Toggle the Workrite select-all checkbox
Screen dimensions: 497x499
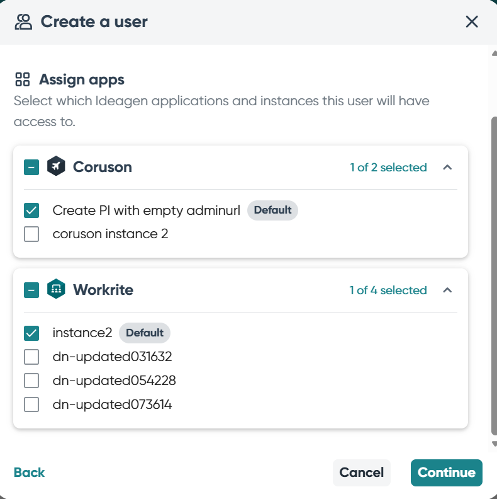pos(31,290)
